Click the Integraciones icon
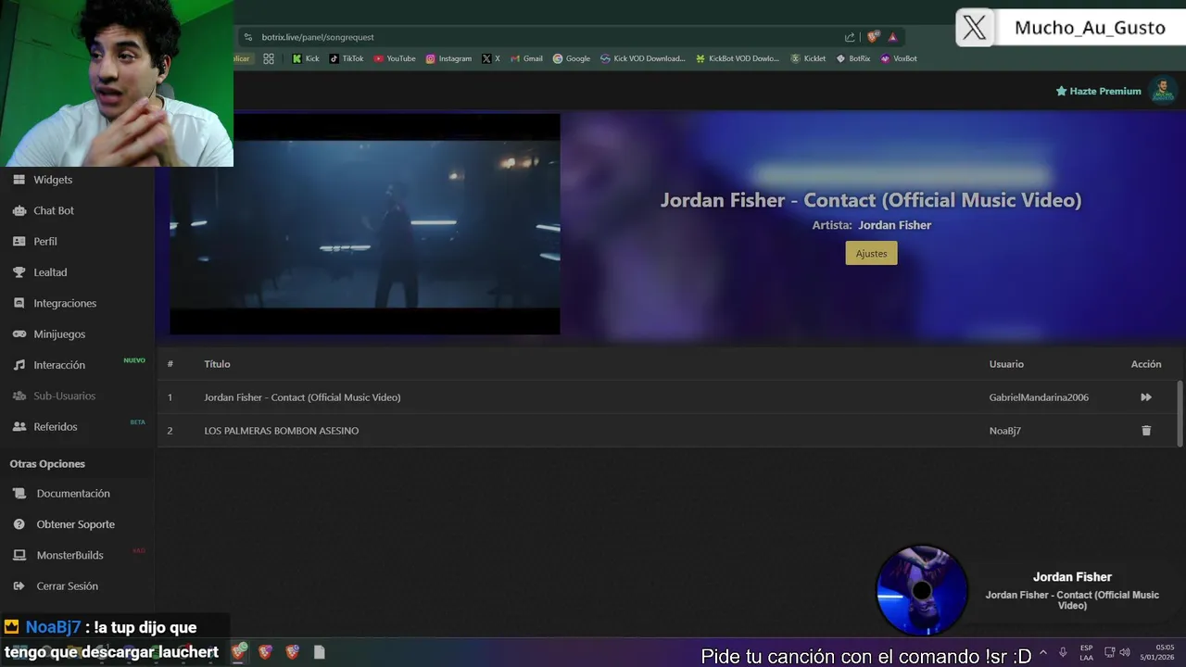 tap(19, 303)
